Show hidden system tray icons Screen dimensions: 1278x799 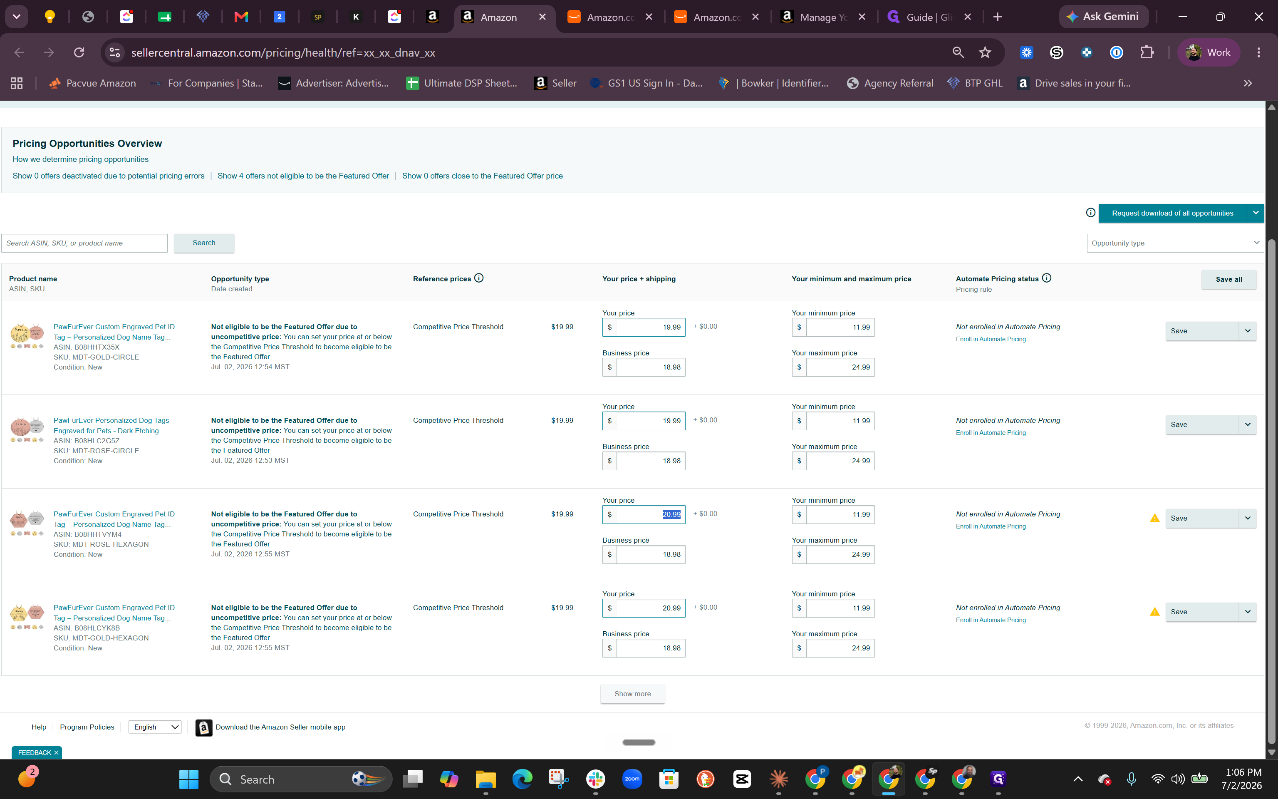(1078, 779)
